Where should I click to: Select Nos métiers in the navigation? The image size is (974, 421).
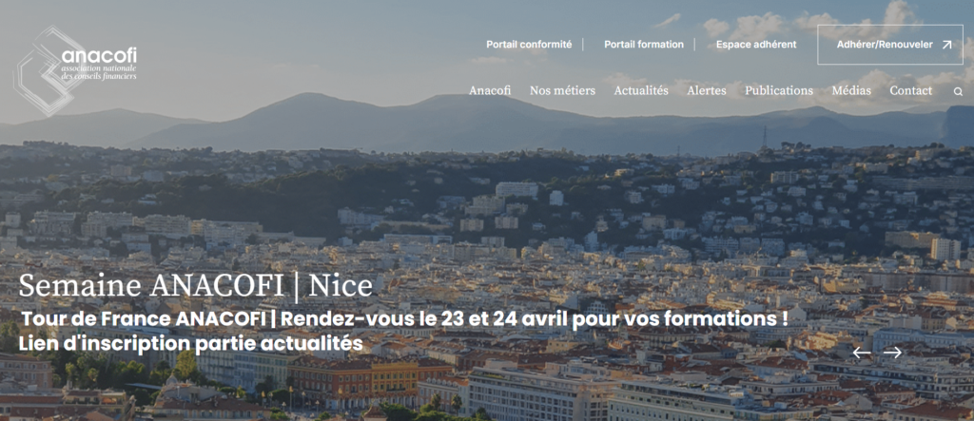point(562,91)
